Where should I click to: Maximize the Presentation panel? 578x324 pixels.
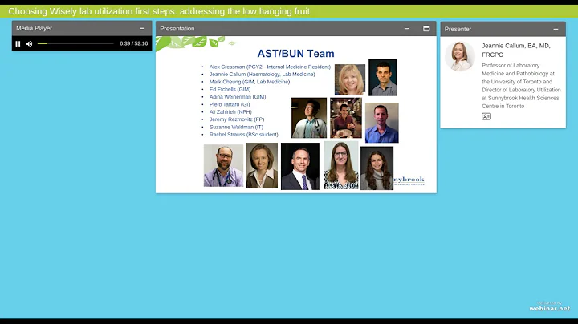426,28
